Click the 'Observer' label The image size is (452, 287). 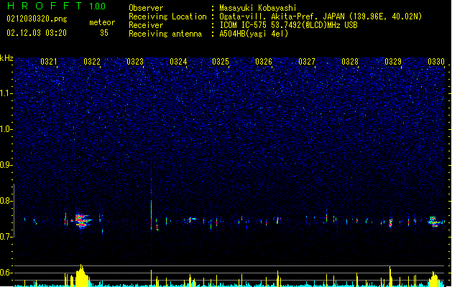pos(146,8)
